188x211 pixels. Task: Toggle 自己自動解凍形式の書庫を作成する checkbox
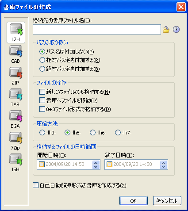click(35, 185)
